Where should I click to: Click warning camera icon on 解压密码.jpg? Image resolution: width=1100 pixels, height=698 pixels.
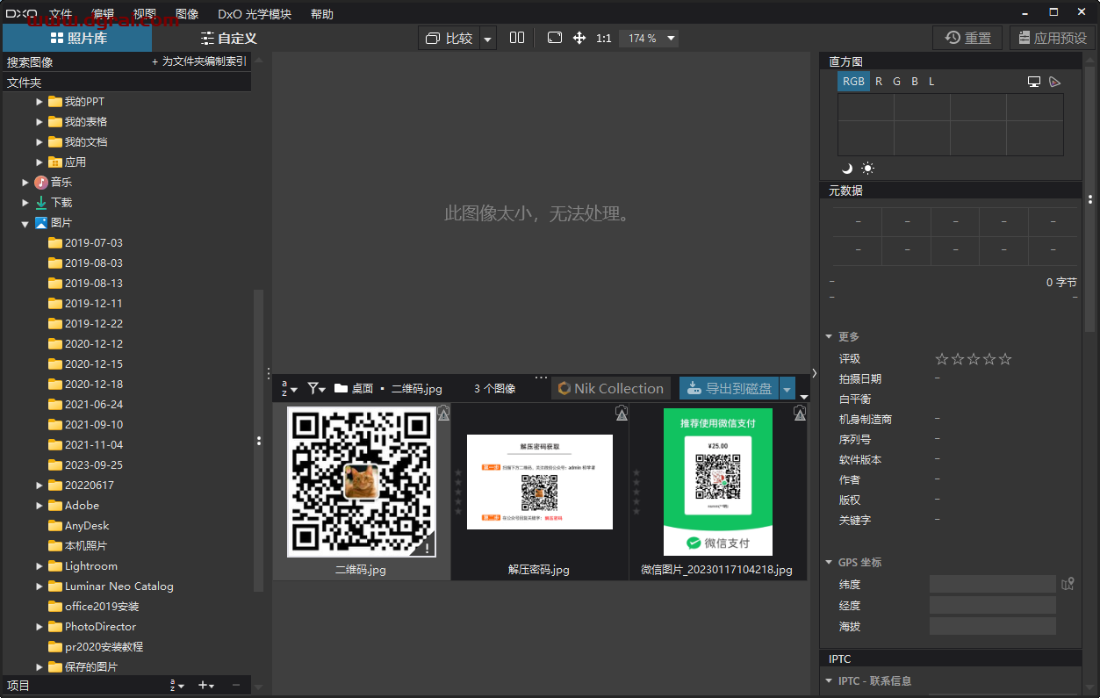[622, 412]
